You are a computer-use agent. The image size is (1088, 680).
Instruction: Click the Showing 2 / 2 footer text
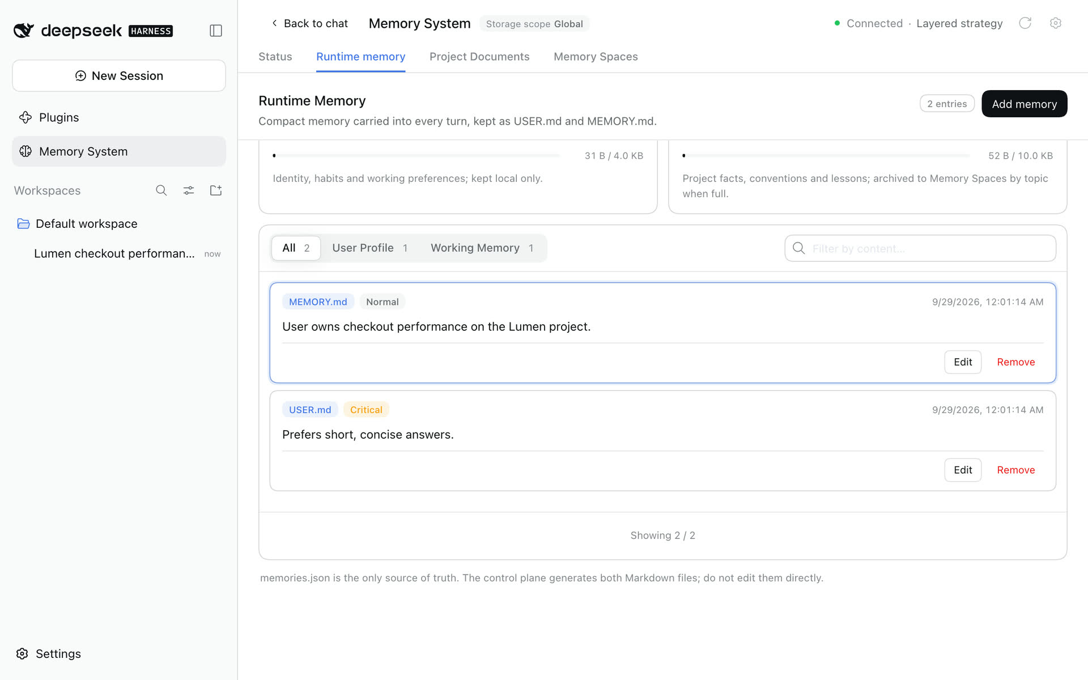click(662, 535)
